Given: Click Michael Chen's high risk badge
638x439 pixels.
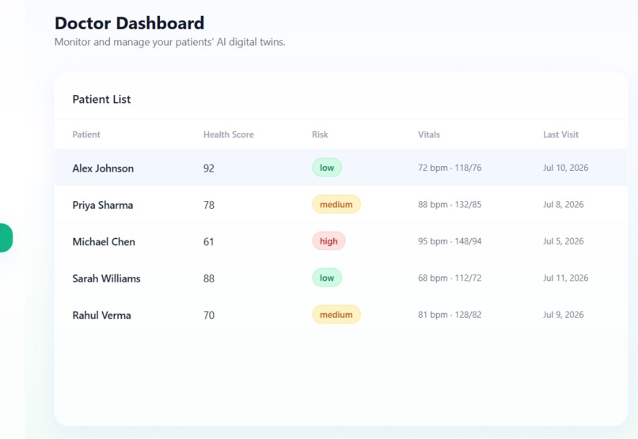Looking at the screenshot, I should [x=328, y=241].
